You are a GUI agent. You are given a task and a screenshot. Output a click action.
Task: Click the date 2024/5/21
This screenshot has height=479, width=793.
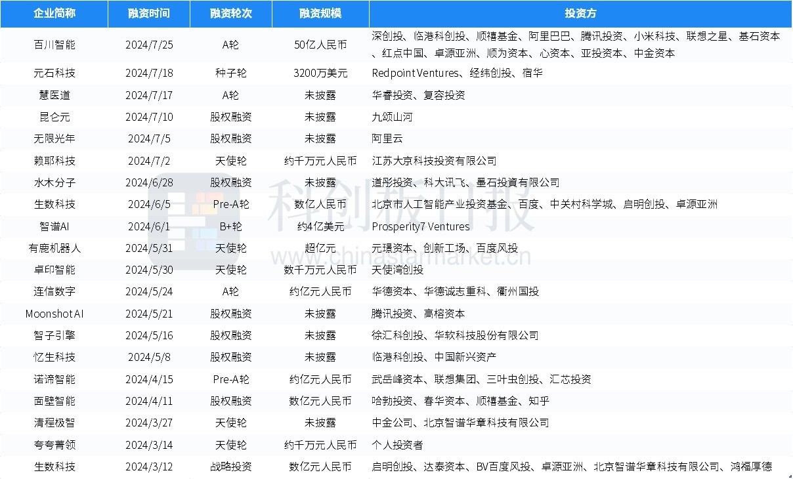click(149, 314)
